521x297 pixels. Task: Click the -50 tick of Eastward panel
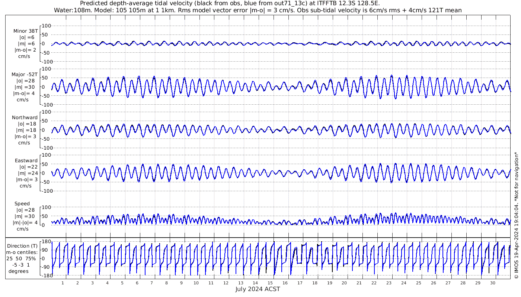(46, 182)
